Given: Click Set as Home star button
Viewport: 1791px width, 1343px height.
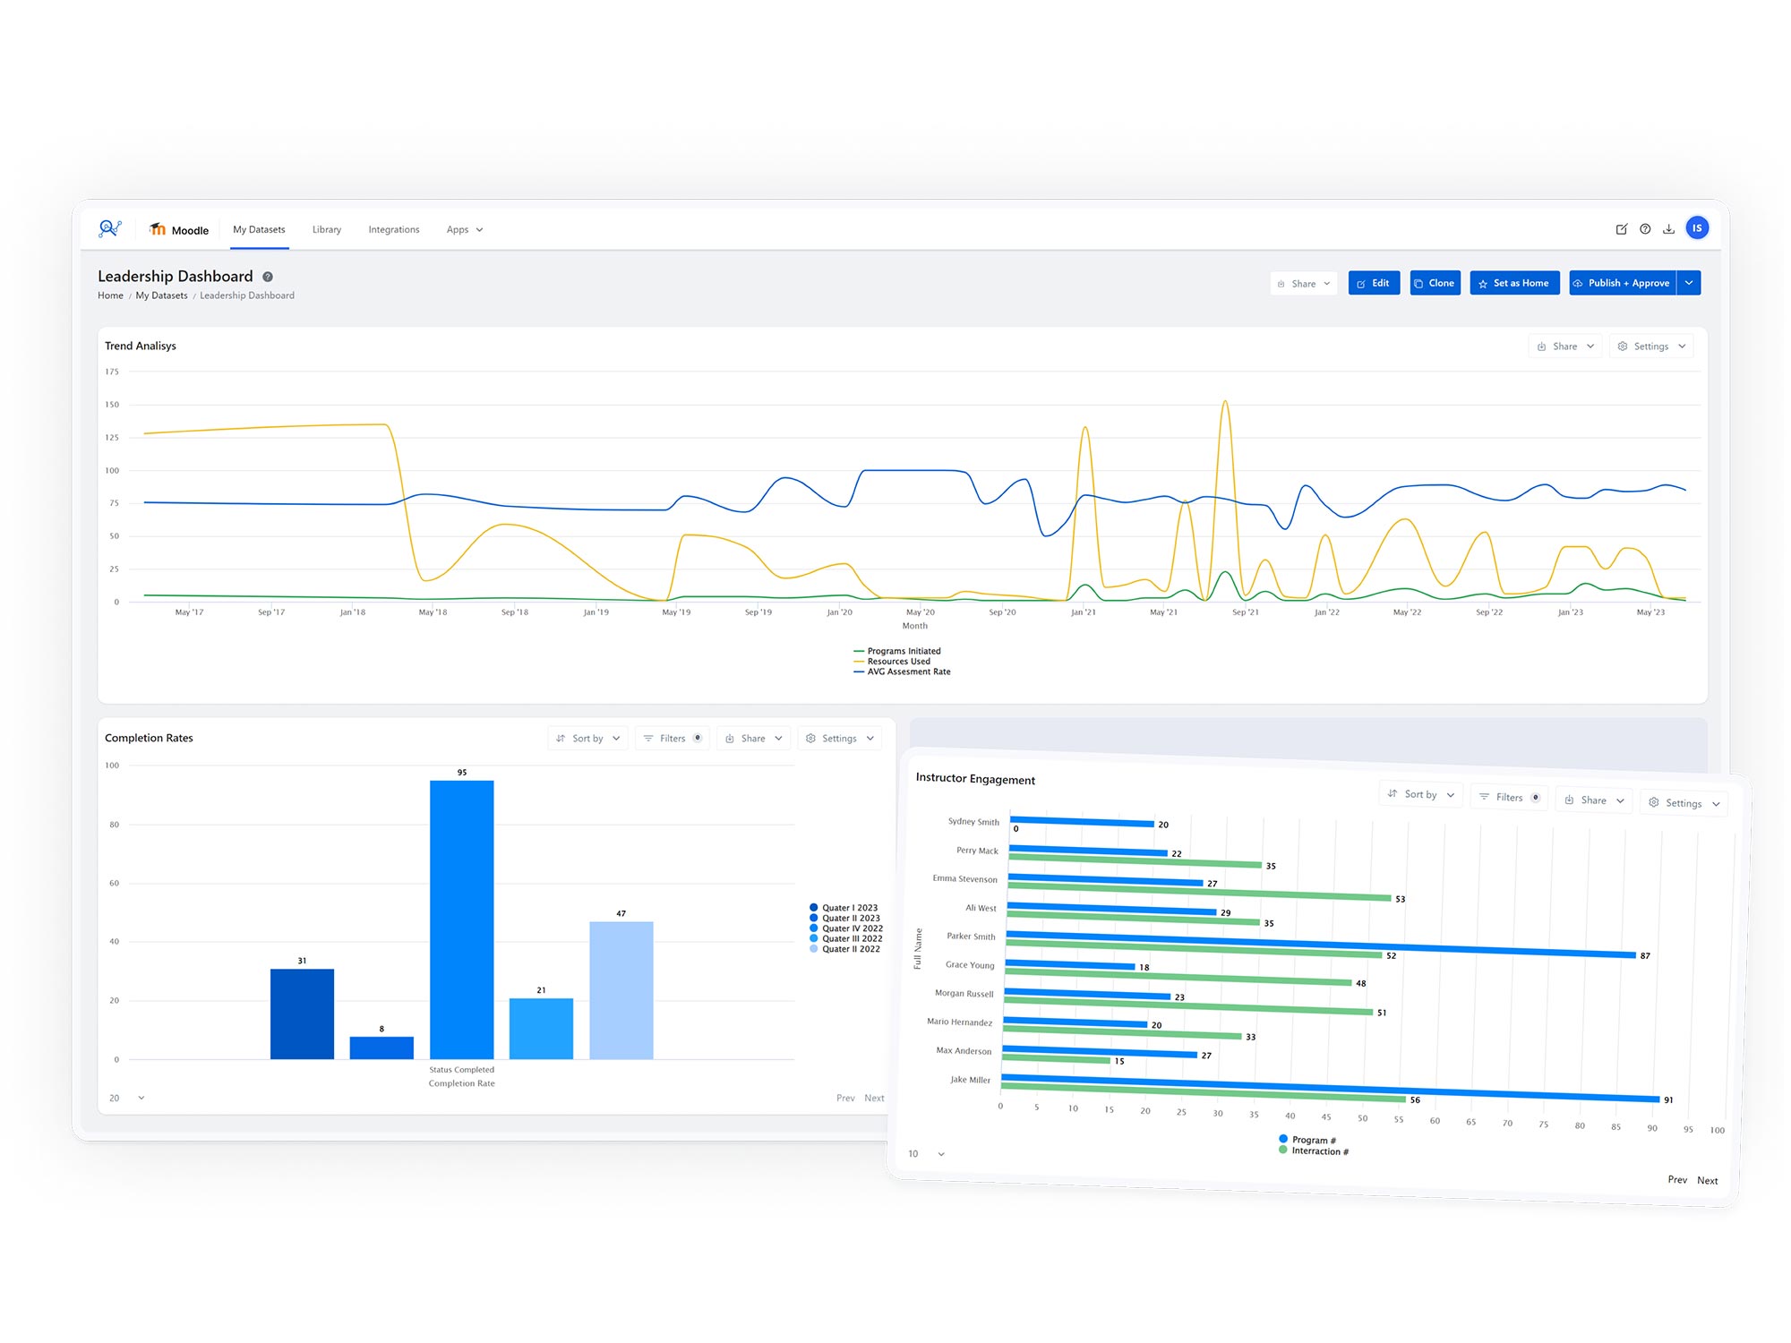Looking at the screenshot, I should [1514, 283].
